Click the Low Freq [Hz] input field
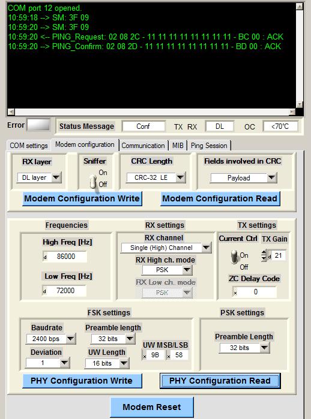The width and height of the screenshot is (311, 419). coord(67,291)
